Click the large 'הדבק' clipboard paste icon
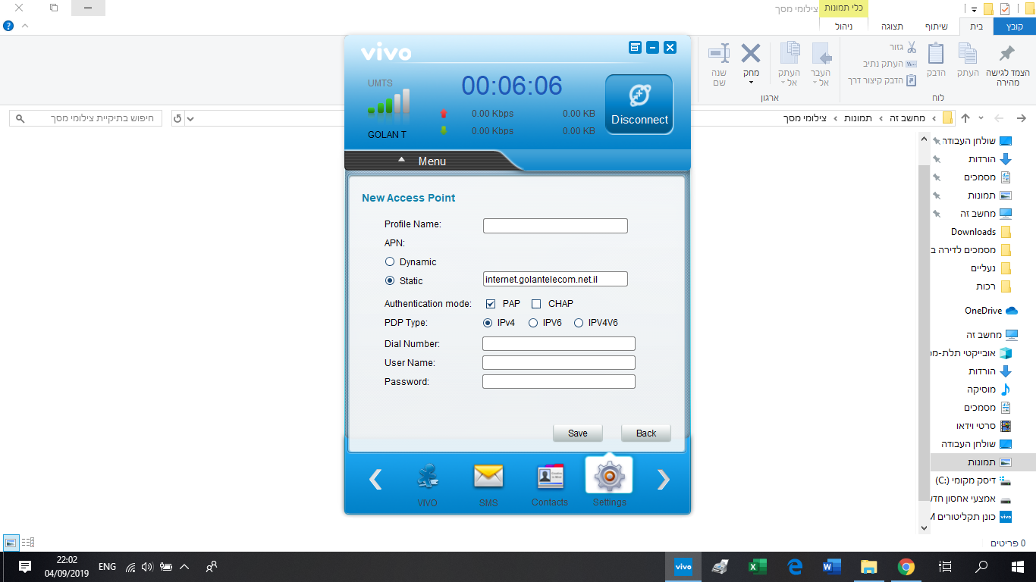1036x582 pixels. coord(937,54)
